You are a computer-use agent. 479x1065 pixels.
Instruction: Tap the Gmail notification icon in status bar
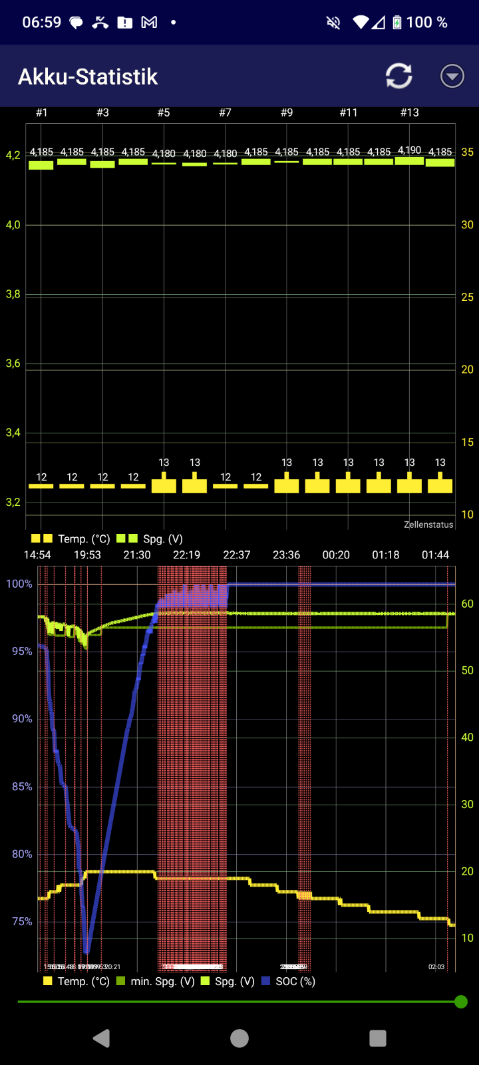pyautogui.click(x=150, y=23)
